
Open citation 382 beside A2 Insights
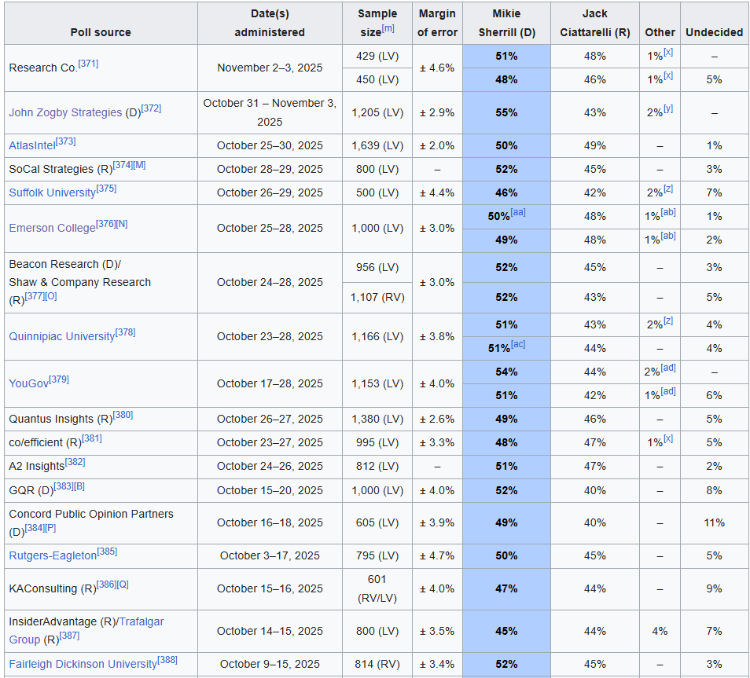pyautogui.click(x=75, y=462)
